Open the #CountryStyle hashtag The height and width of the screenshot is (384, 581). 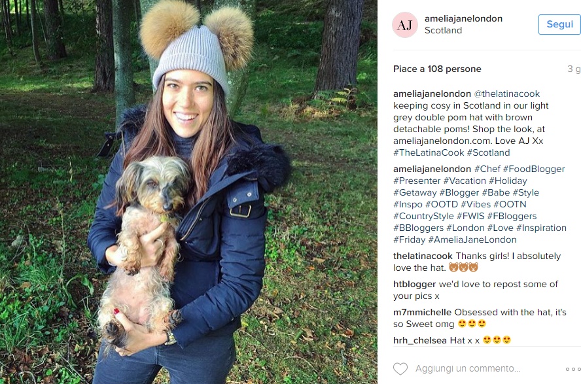(423, 216)
